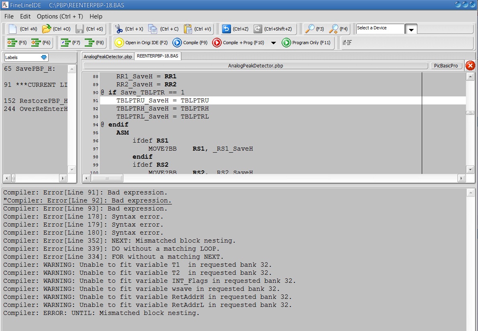This screenshot has height=331, width=478.
Task: Jump to label 152 RestorePBP_H
Action: (x=36, y=101)
